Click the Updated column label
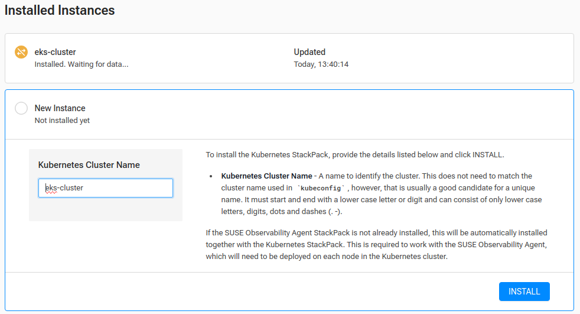Screen dimensions: 580x314 click(x=309, y=52)
